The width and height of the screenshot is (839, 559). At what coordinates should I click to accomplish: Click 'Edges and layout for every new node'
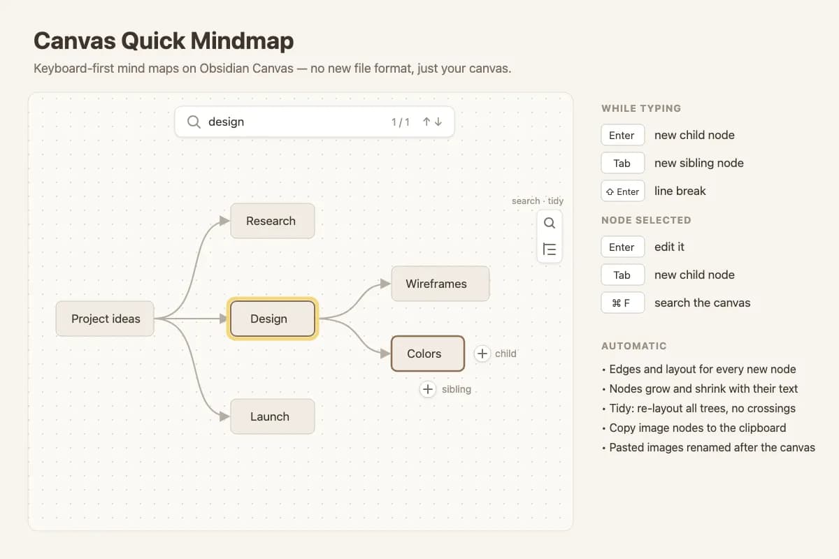pyautogui.click(x=699, y=369)
